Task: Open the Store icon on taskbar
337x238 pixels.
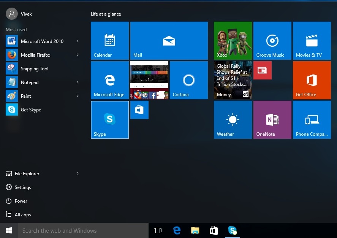Action: pyautogui.click(x=214, y=230)
